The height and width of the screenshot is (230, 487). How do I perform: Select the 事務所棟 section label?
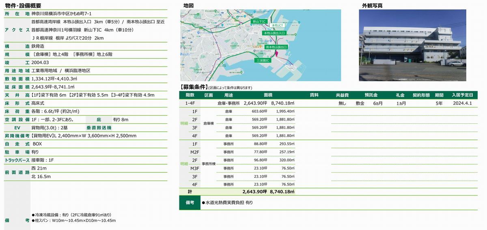209,164
